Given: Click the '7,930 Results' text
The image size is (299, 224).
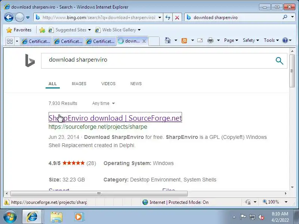Looking at the screenshot, I should [63, 103].
